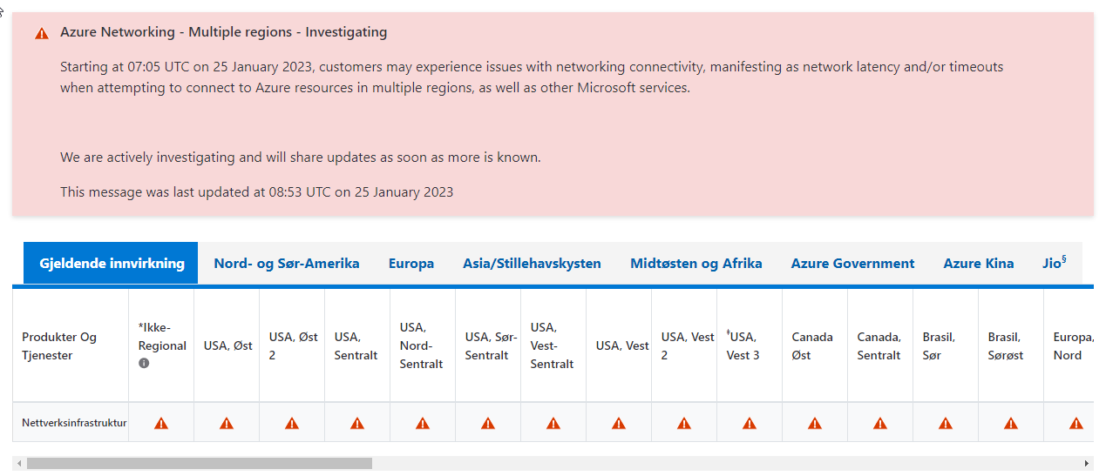Click warning icon under USA, Vest 3 column

750,424
